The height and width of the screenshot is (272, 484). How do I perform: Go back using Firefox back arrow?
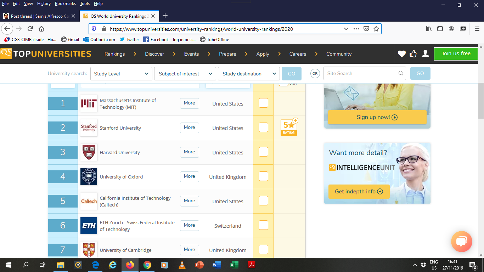click(8, 29)
